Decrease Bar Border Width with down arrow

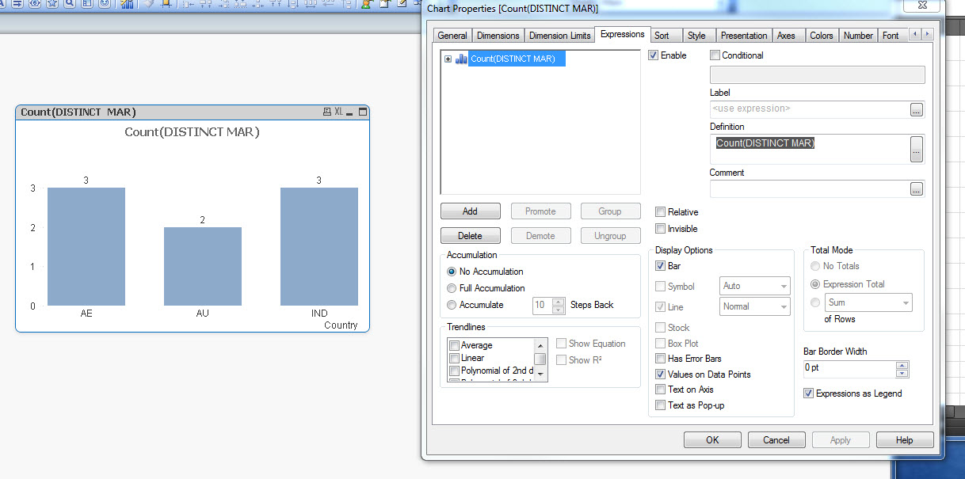tap(902, 373)
